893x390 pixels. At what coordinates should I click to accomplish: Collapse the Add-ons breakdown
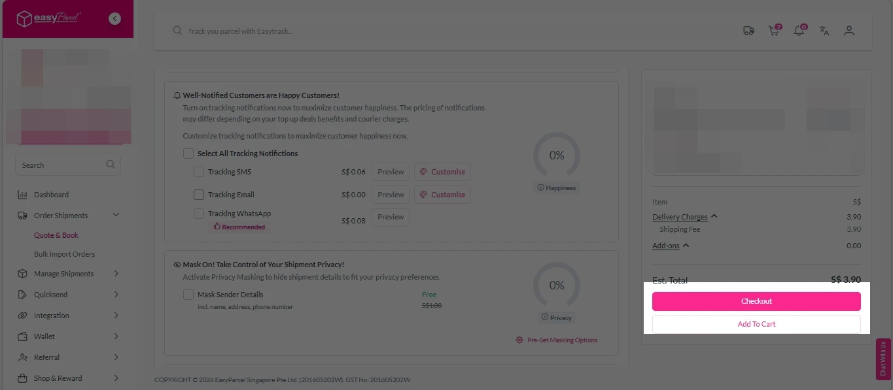[x=686, y=246]
